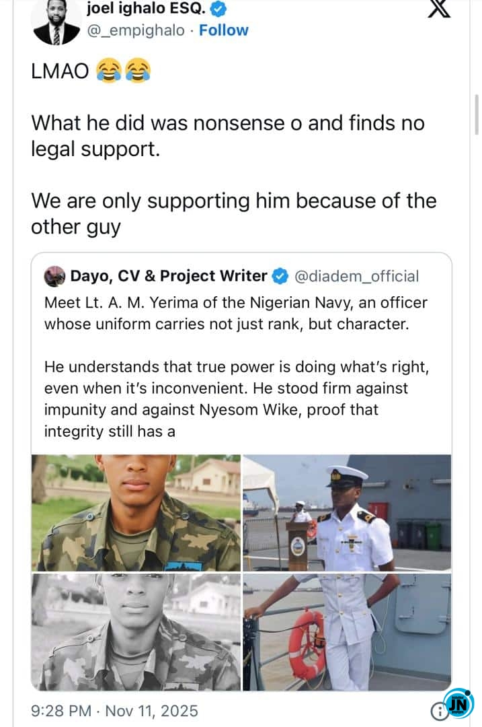Click verified badge beside joel ighalo ESQ.
Viewport: 482px width, 727px height.
(x=218, y=9)
